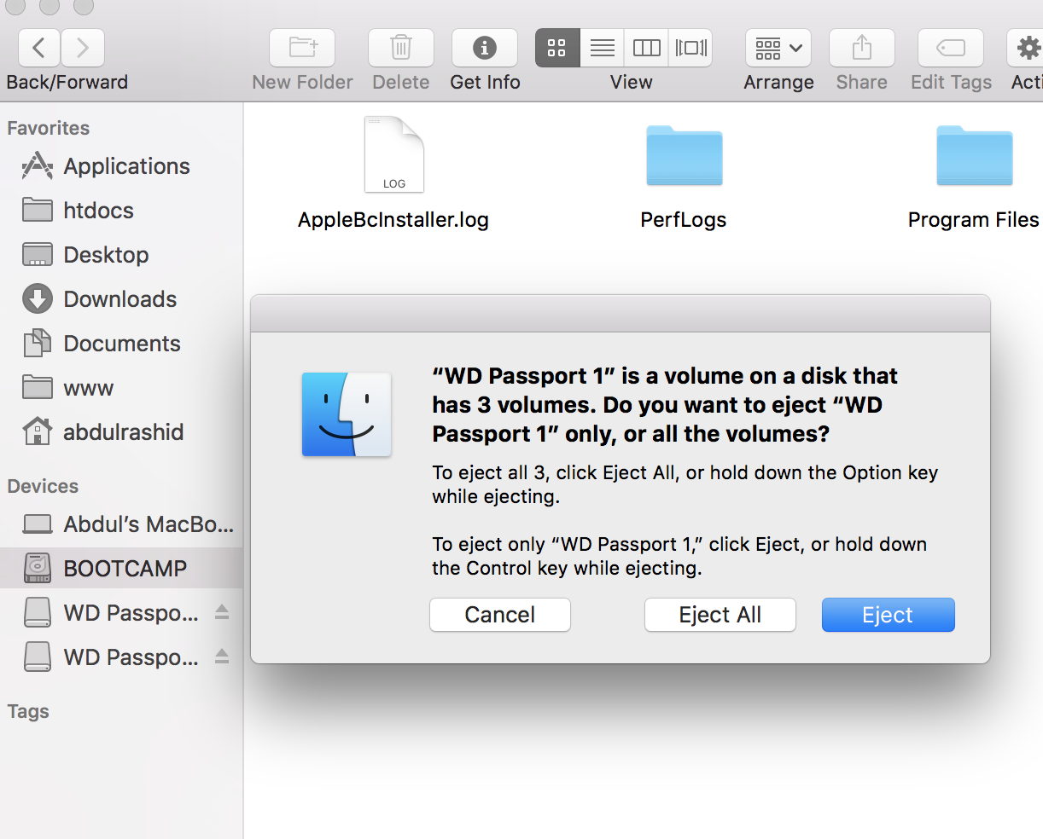Click the first WD Passport drive icon
Image resolution: width=1043 pixels, height=839 pixels.
coord(38,613)
